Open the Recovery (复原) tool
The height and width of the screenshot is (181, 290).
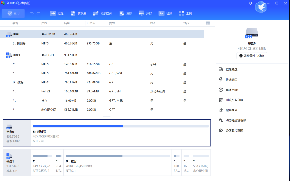(x=122, y=13)
